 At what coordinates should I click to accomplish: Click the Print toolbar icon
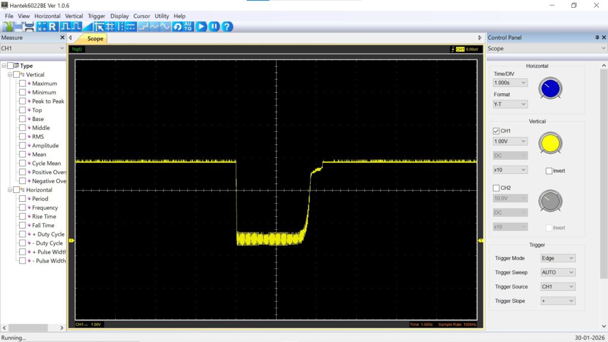[29, 27]
